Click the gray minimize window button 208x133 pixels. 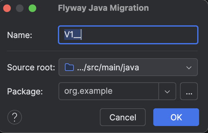point(20,8)
